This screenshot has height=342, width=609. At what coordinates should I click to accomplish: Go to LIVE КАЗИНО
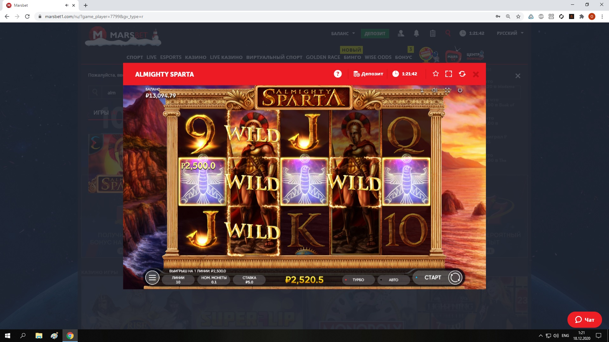[226, 57]
